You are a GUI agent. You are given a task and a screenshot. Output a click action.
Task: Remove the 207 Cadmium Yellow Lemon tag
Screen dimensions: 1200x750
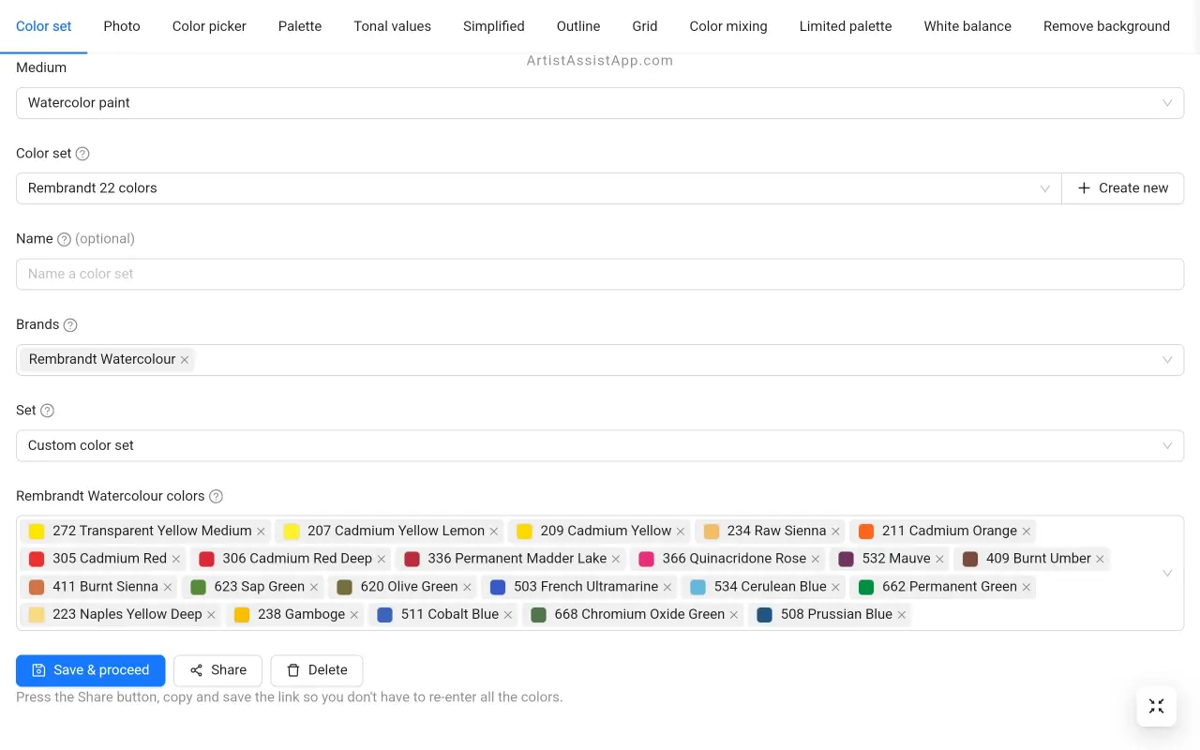[x=494, y=532]
